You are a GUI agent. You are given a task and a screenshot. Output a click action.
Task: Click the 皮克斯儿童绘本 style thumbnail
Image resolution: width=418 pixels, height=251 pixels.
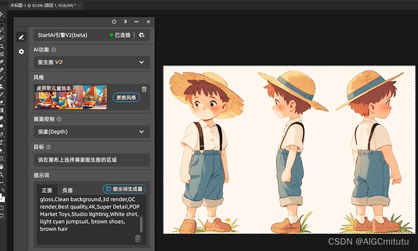(x=70, y=97)
